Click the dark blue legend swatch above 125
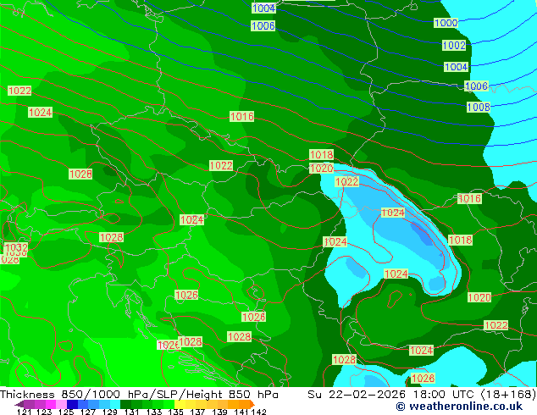The width and height of the screenshot is (537, 415). tap(72, 404)
